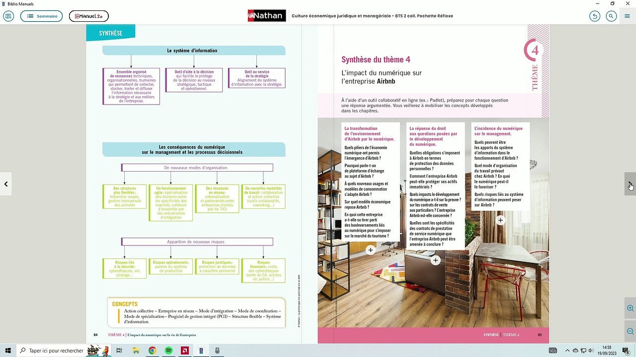Click the i-Manuel 2.0 button
Image resolution: width=636 pixels, height=357 pixels.
(88, 16)
